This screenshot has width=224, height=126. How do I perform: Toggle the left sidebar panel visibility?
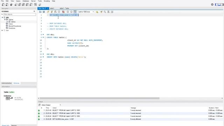[216, 5]
